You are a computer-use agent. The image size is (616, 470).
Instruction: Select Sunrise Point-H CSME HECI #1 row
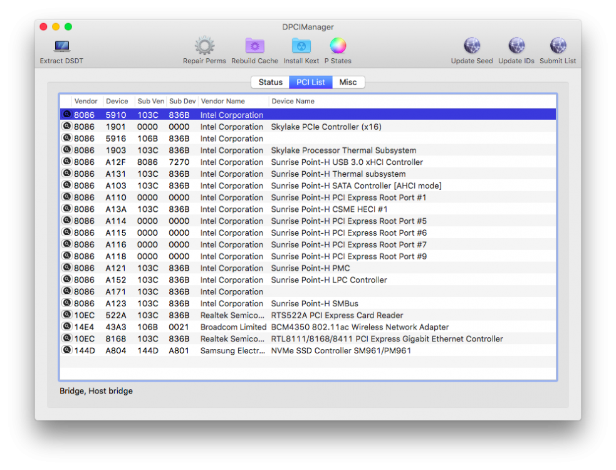[308, 209]
